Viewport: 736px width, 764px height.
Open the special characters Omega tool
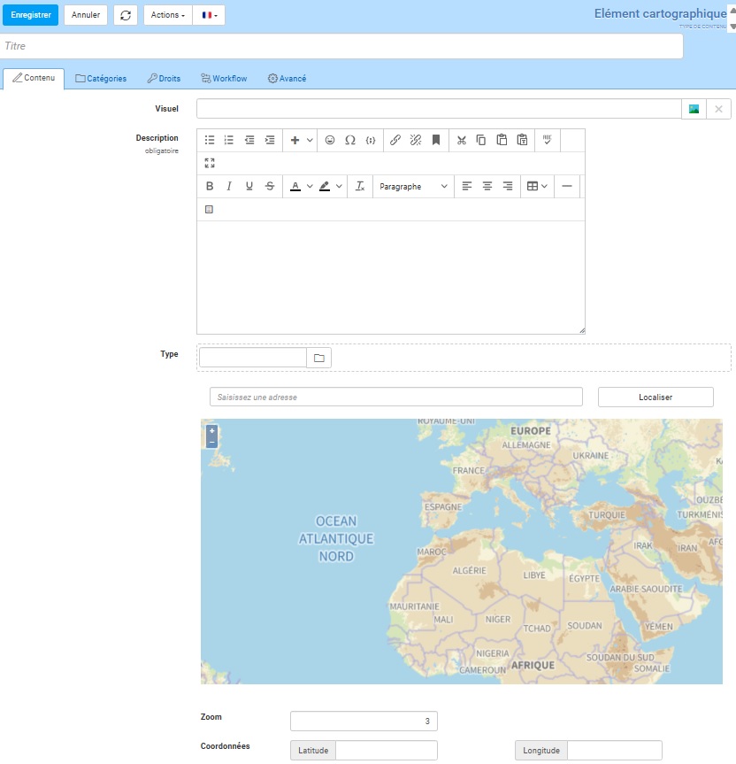(350, 140)
